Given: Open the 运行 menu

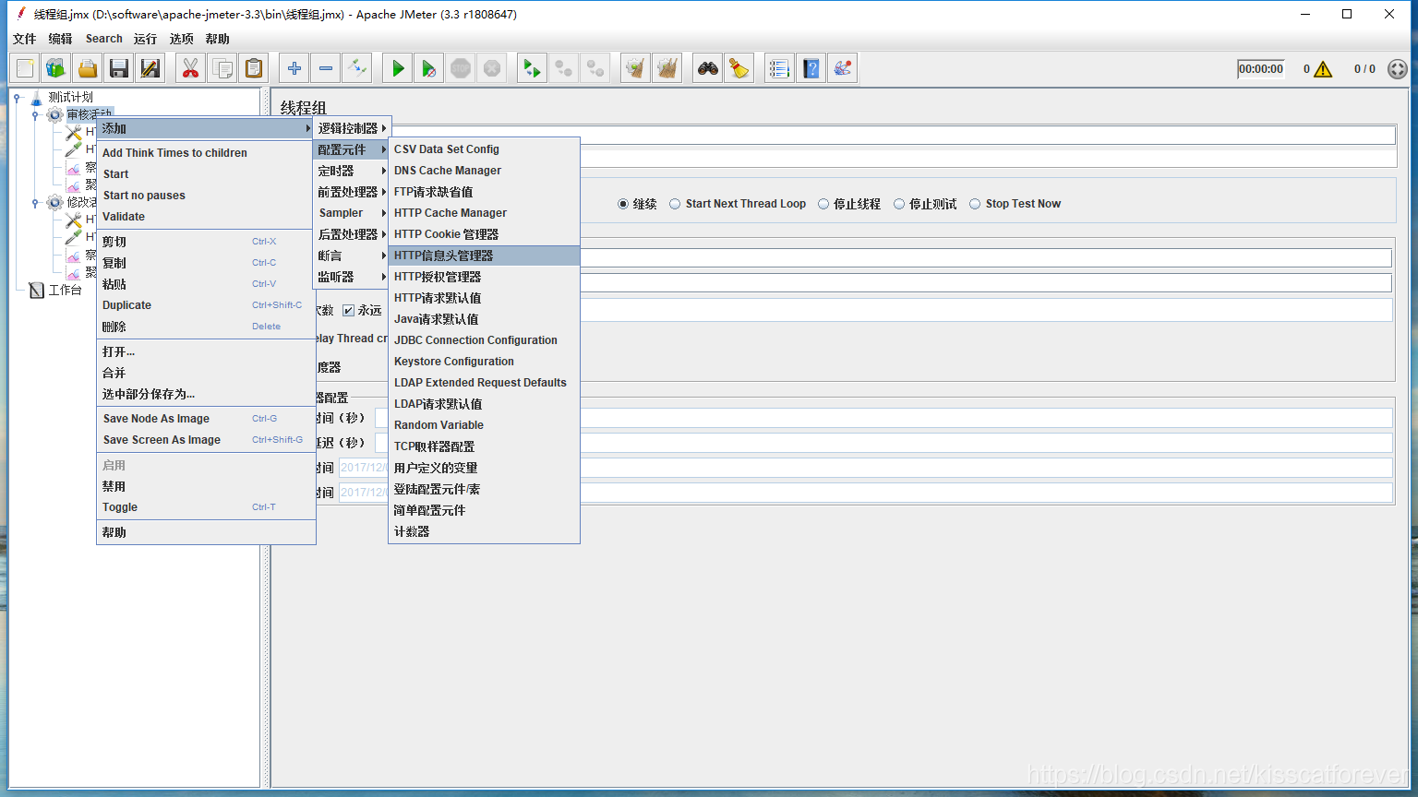Looking at the screenshot, I should pyautogui.click(x=145, y=39).
